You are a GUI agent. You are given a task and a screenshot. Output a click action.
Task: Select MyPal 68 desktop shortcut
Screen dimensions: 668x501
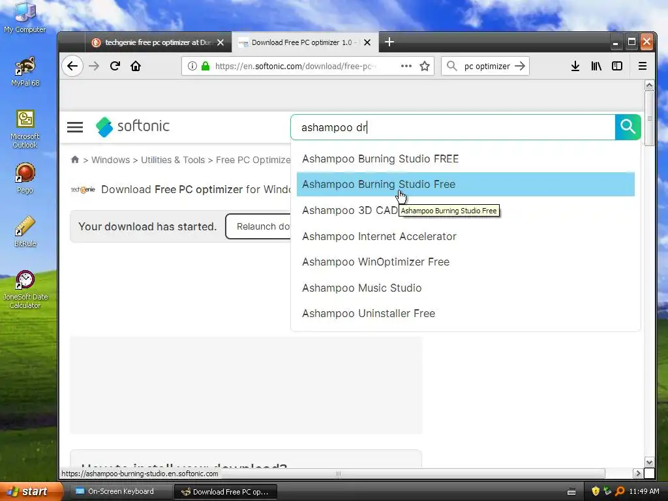25,72
